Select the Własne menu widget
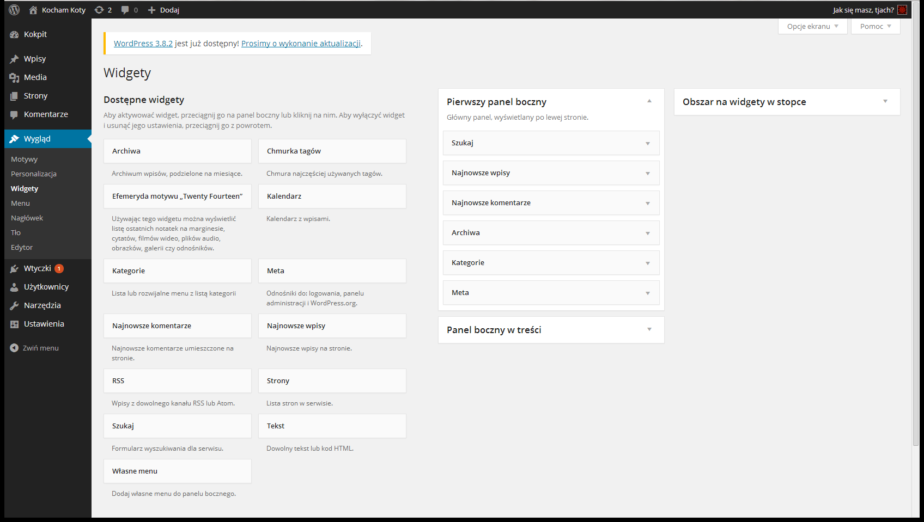 coord(178,471)
